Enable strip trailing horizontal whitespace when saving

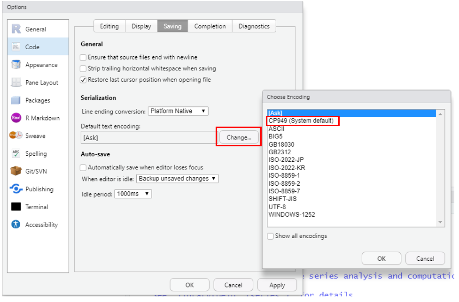click(83, 68)
